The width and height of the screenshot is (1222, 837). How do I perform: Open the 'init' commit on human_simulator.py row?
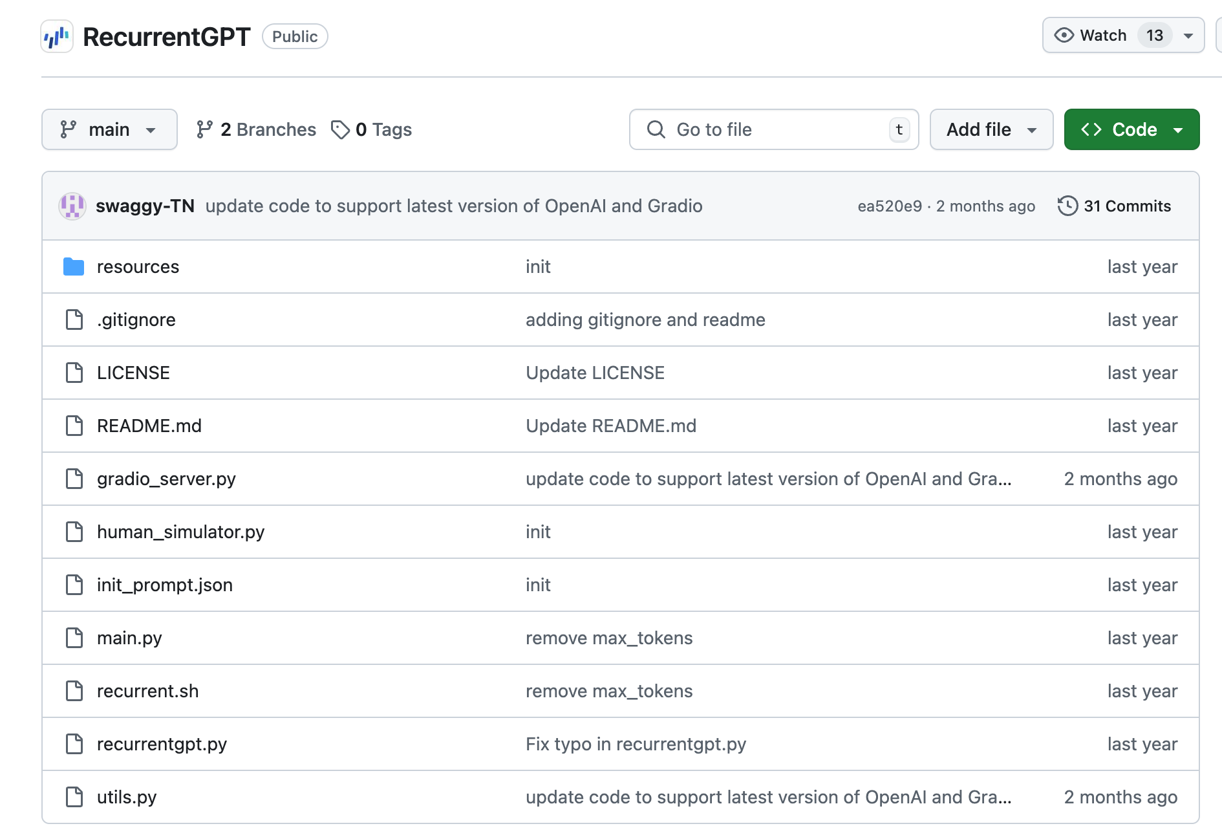[x=538, y=532]
